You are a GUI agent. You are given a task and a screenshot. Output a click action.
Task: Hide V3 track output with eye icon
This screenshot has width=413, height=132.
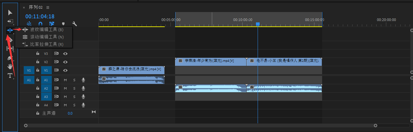coord(65,53)
